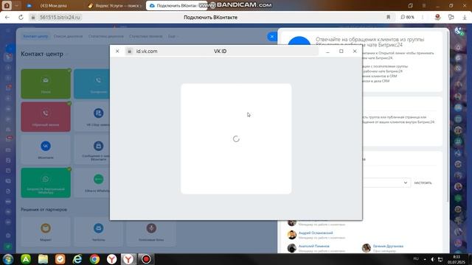Open the browser downloads arrow icon

(x=465, y=18)
